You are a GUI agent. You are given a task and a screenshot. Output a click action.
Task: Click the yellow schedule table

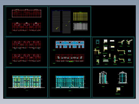pyautogui.click(x=80, y=17)
